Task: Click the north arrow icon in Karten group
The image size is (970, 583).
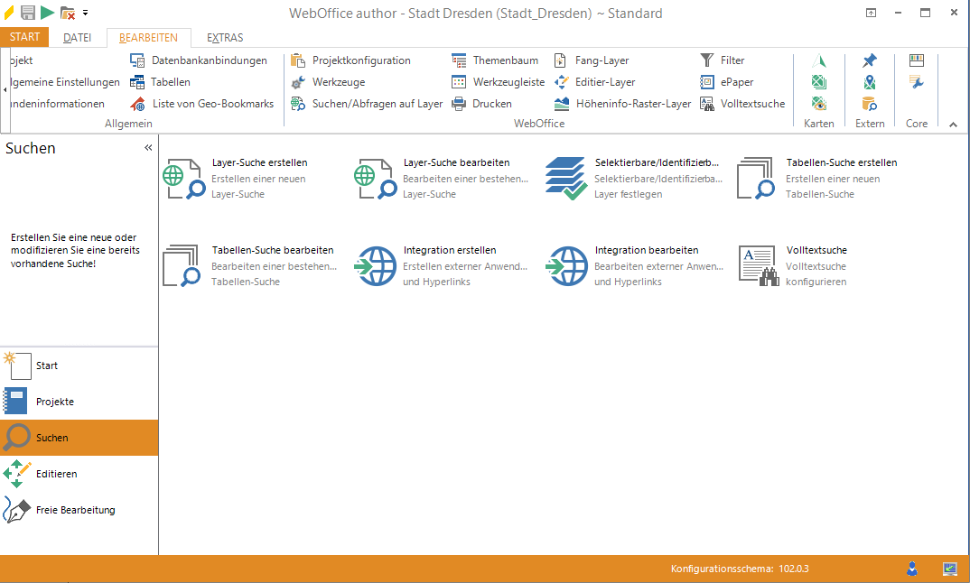Action: [819, 60]
